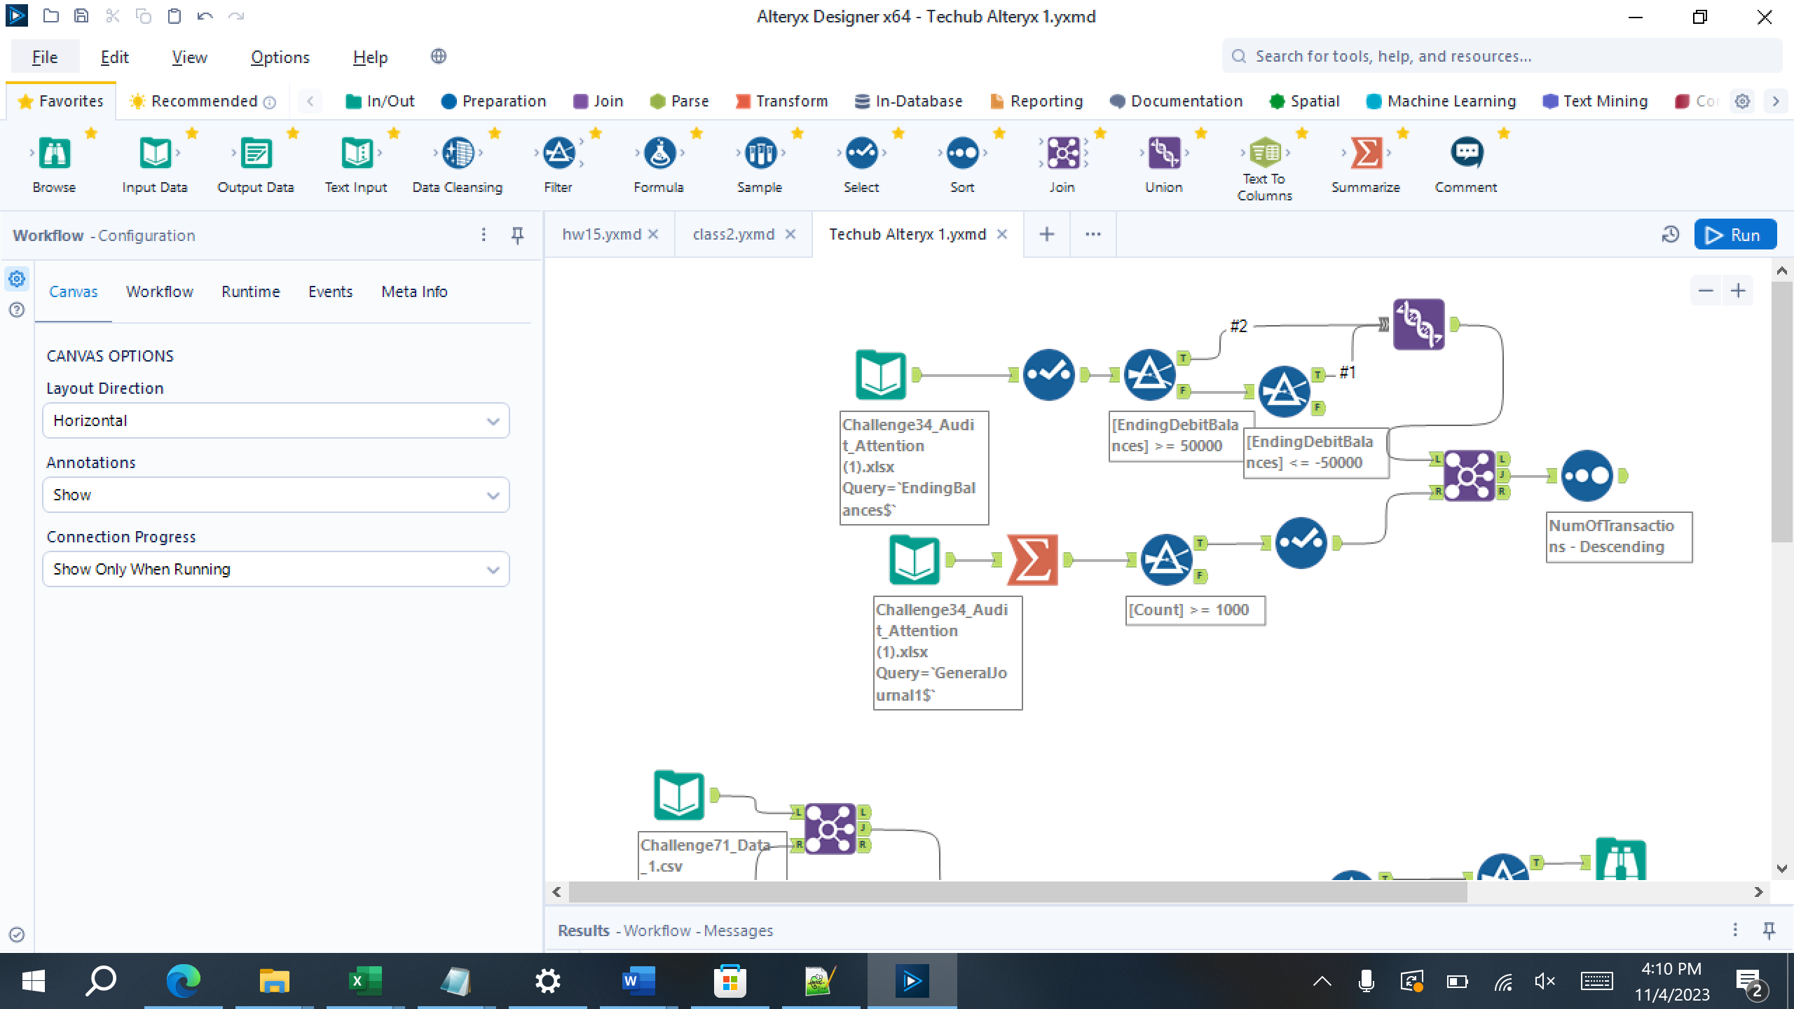The height and width of the screenshot is (1009, 1794).
Task: Select the Browse tool in Favorites palette
Action: point(54,153)
